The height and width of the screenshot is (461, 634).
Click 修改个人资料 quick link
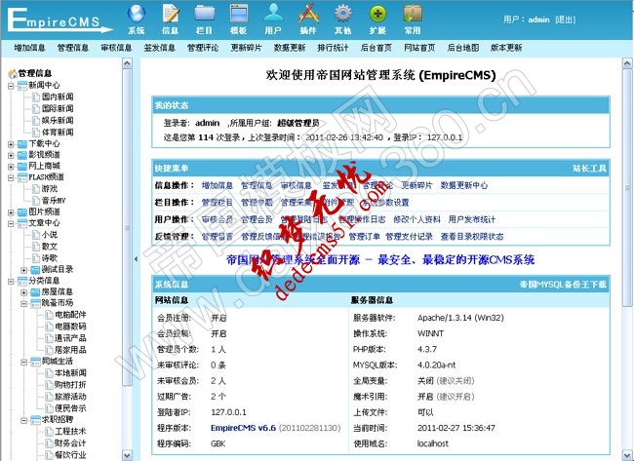coord(416,219)
